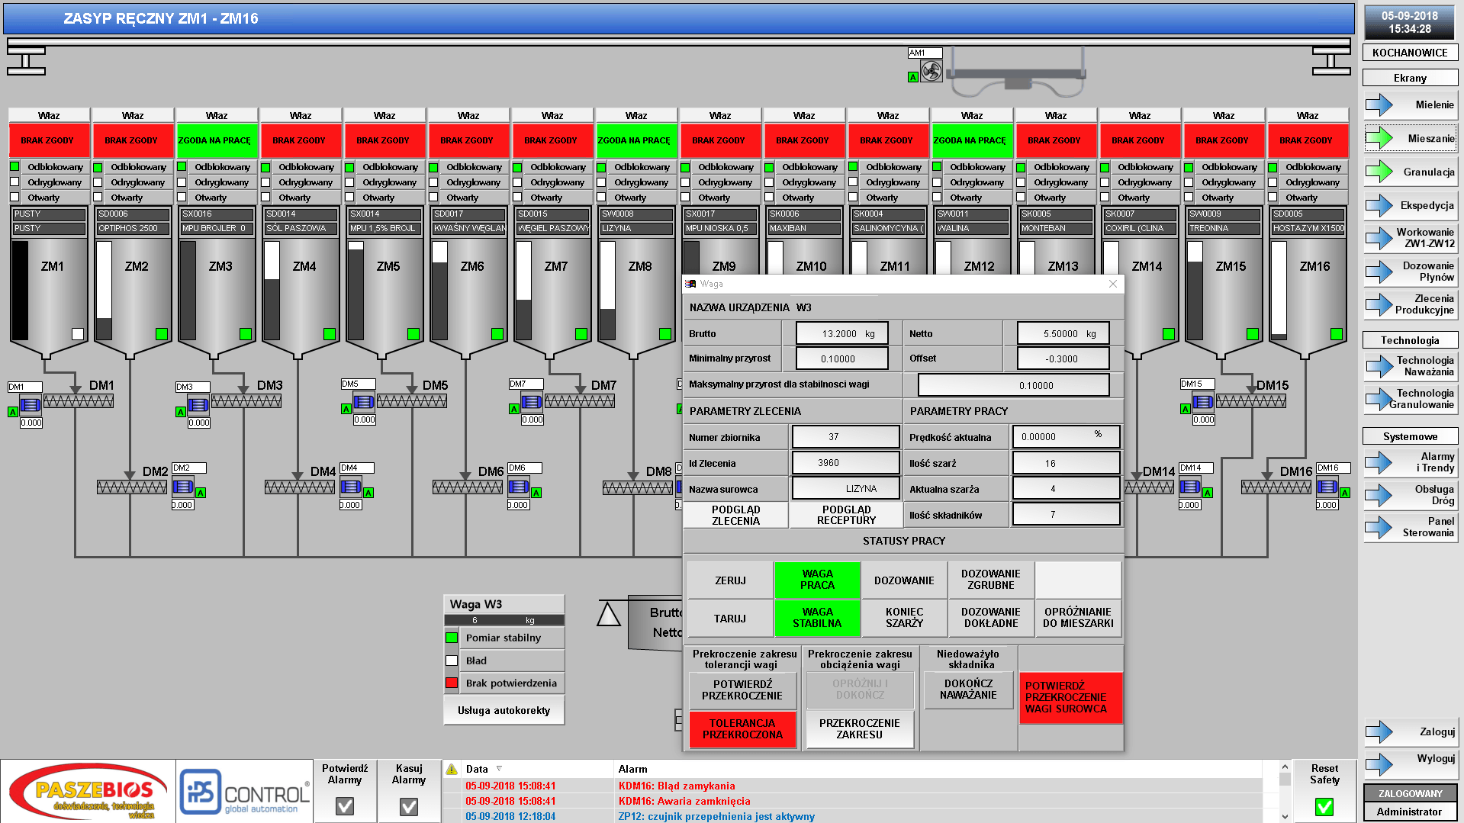
Task: Click the ZM1 silo level indicator
Action: (x=21, y=291)
